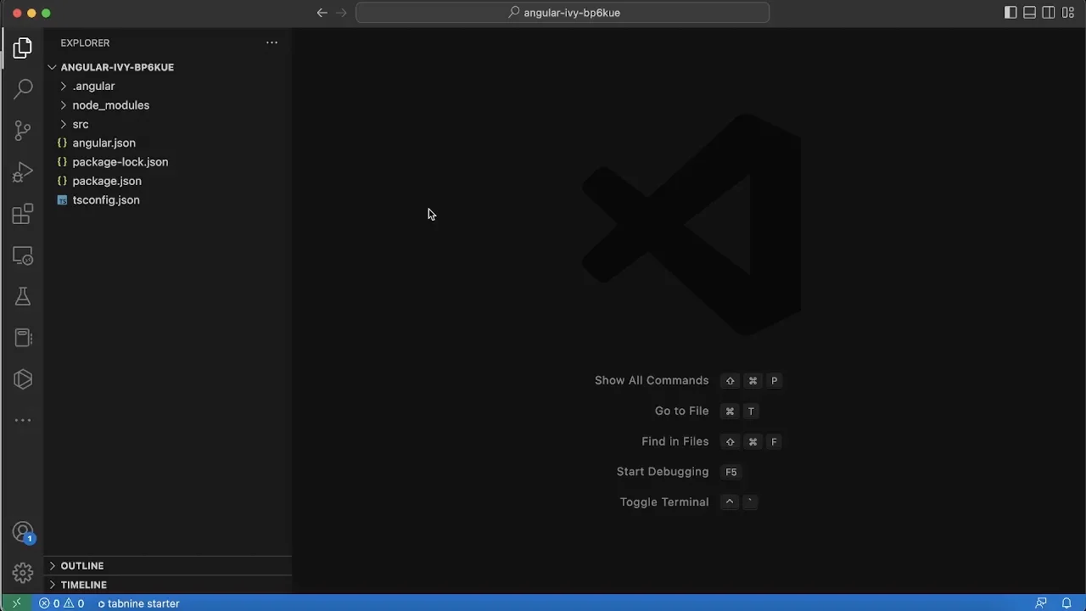Viewport: 1086px width, 611px height.
Task: Click the tabnine starter status item
Action: [138, 603]
